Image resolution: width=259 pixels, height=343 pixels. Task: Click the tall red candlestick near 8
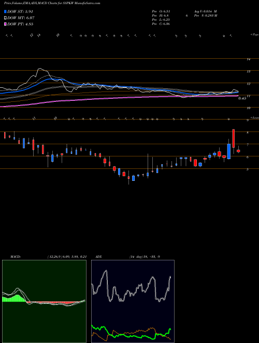click(x=234, y=138)
